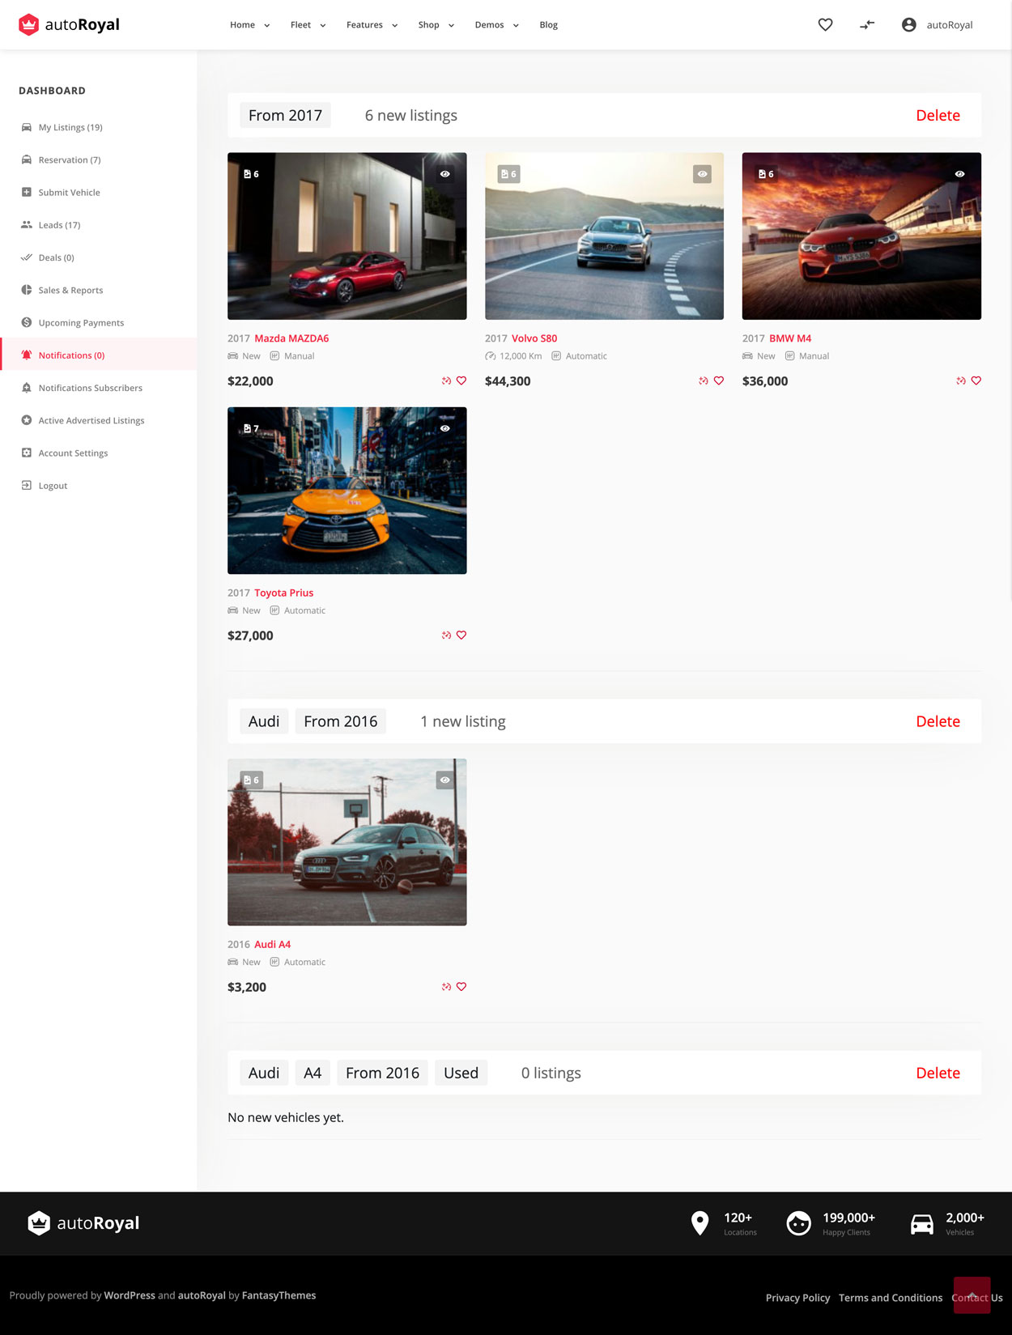Add Mazda MAZDA6 to favorites with heart

click(x=461, y=381)
